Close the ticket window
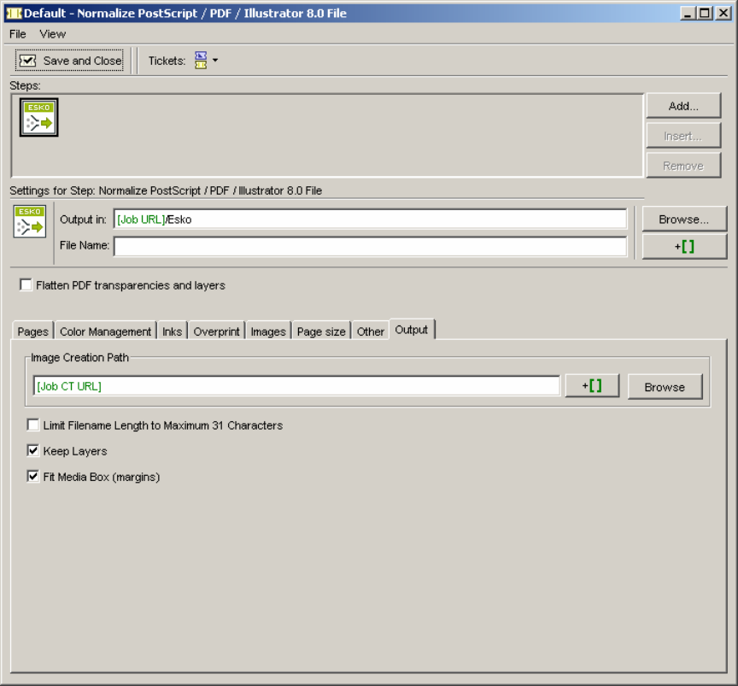Screen dimensions: 738x686 point(723,13)
